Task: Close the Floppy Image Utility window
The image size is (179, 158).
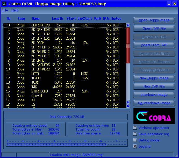Action: 175,4
